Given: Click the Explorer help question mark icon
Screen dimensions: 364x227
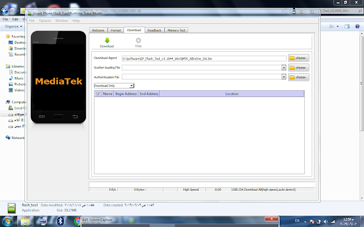Looking at the screenshot, I should pyautogui.click(x=357, y=27).
